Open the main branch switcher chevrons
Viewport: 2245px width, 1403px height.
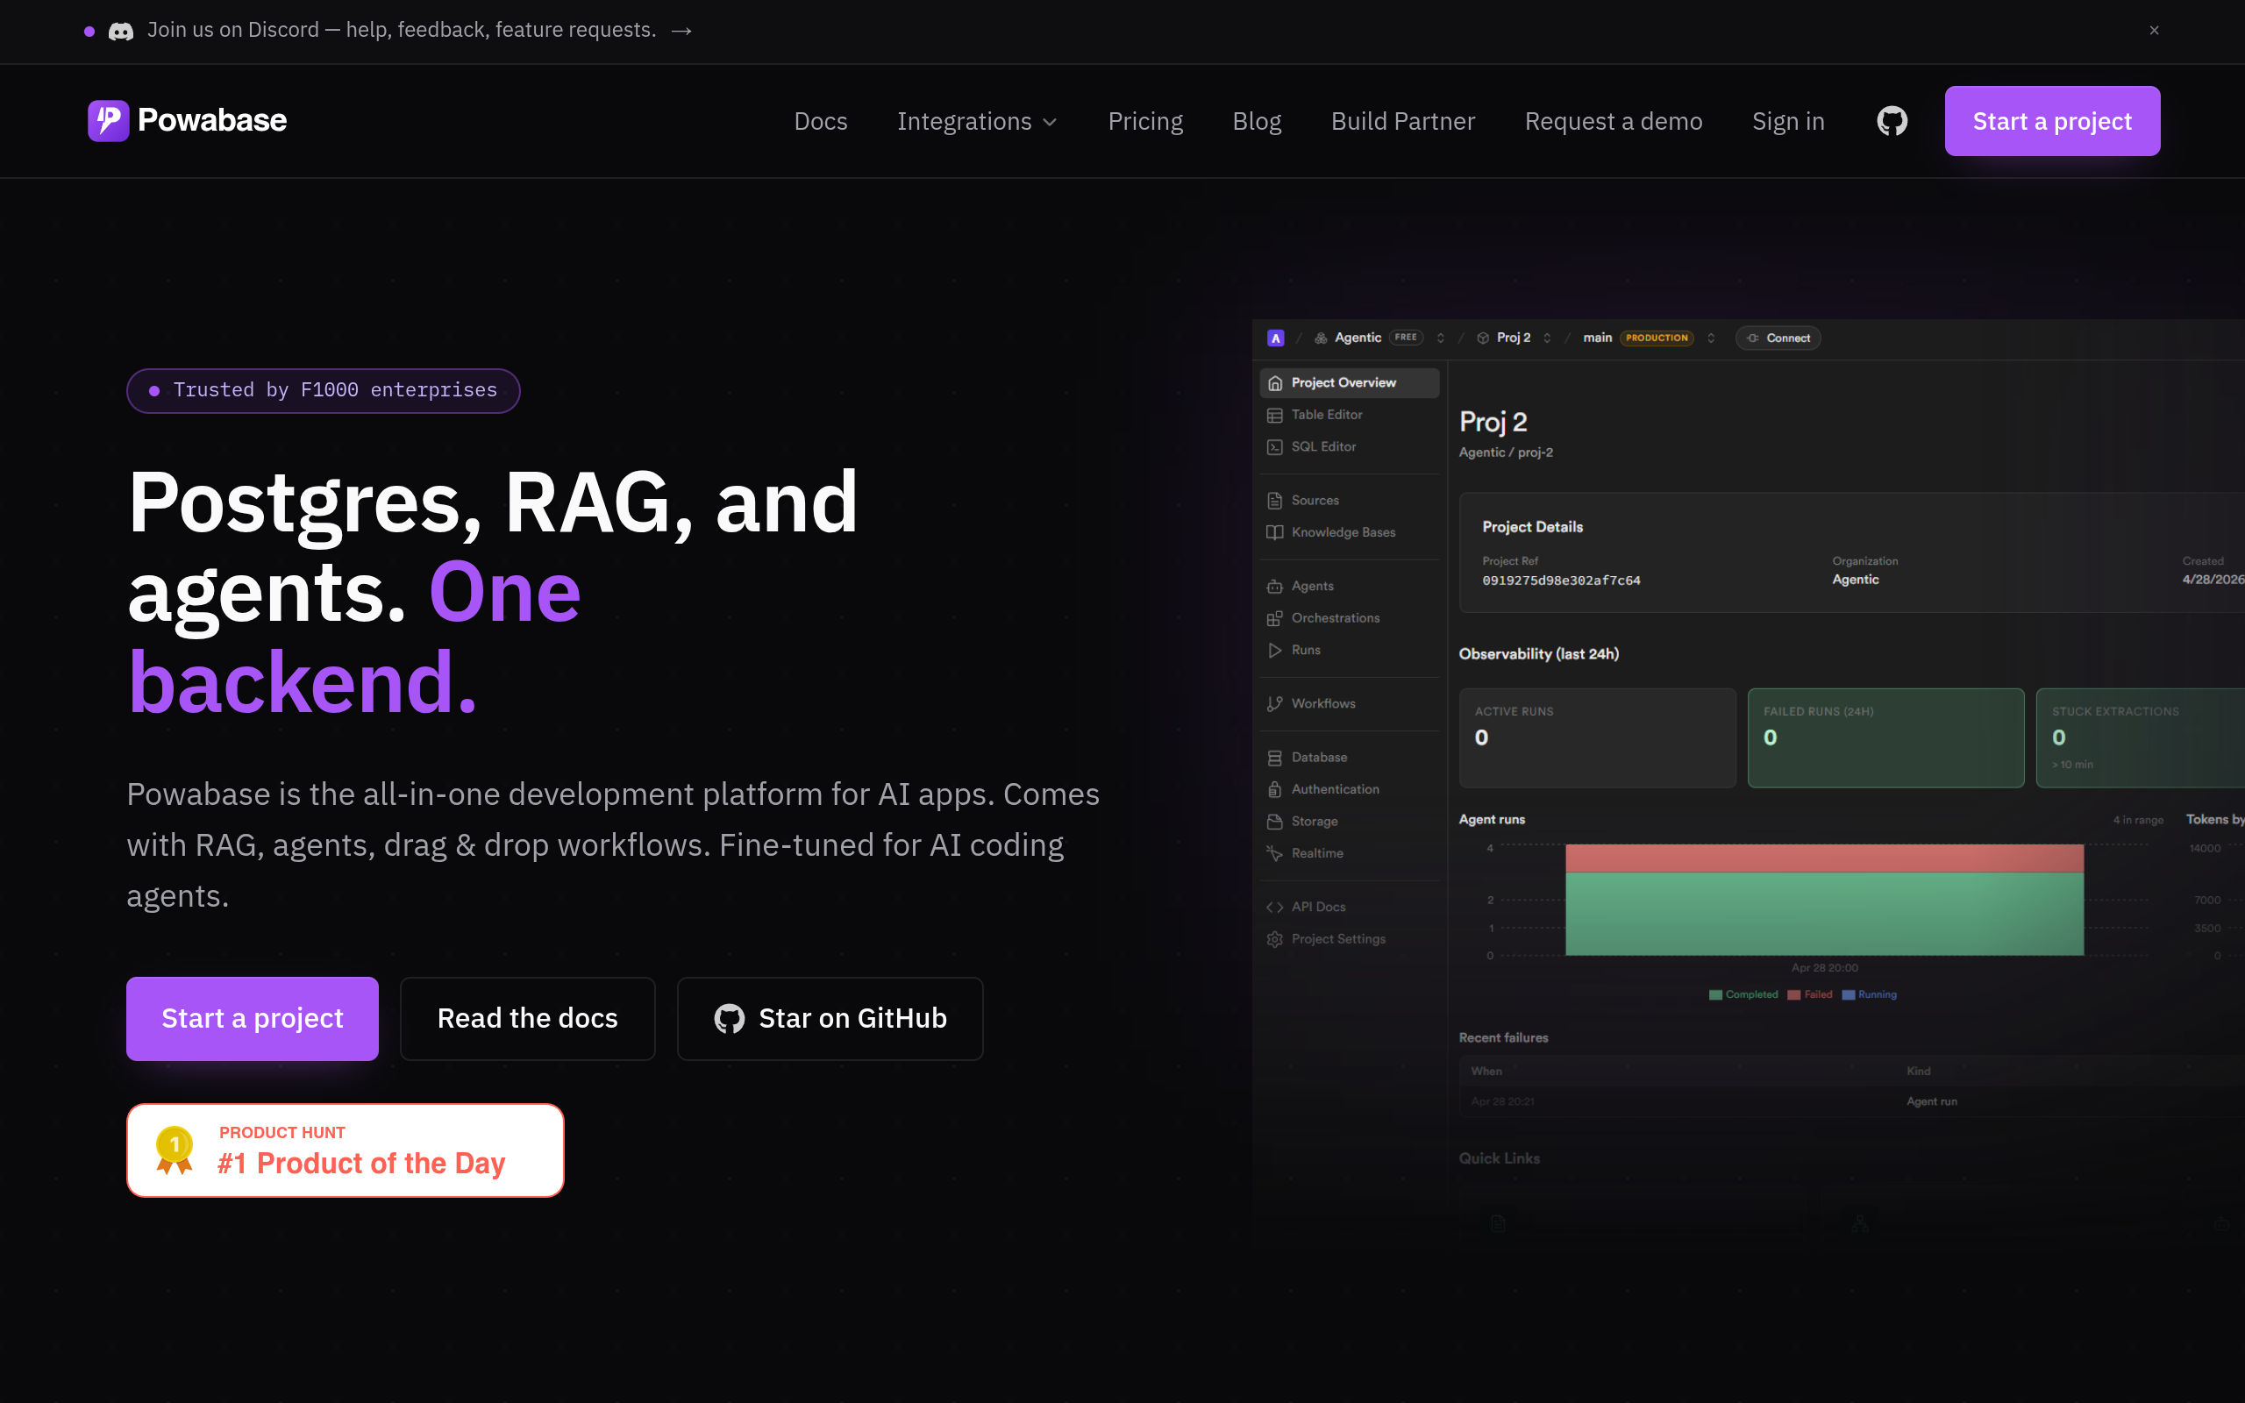pyautogui.click(x=1711, y=338)
